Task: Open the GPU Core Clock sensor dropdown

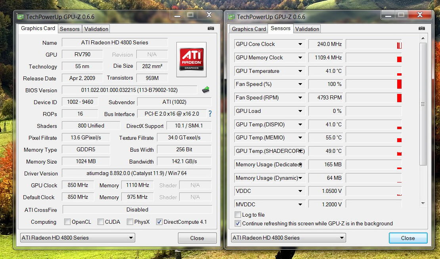Action: (x=300, y=44)
